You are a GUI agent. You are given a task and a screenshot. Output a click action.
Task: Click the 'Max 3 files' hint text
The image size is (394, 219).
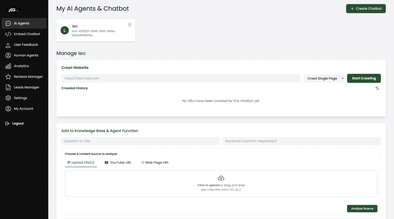(x=221, y=190)
